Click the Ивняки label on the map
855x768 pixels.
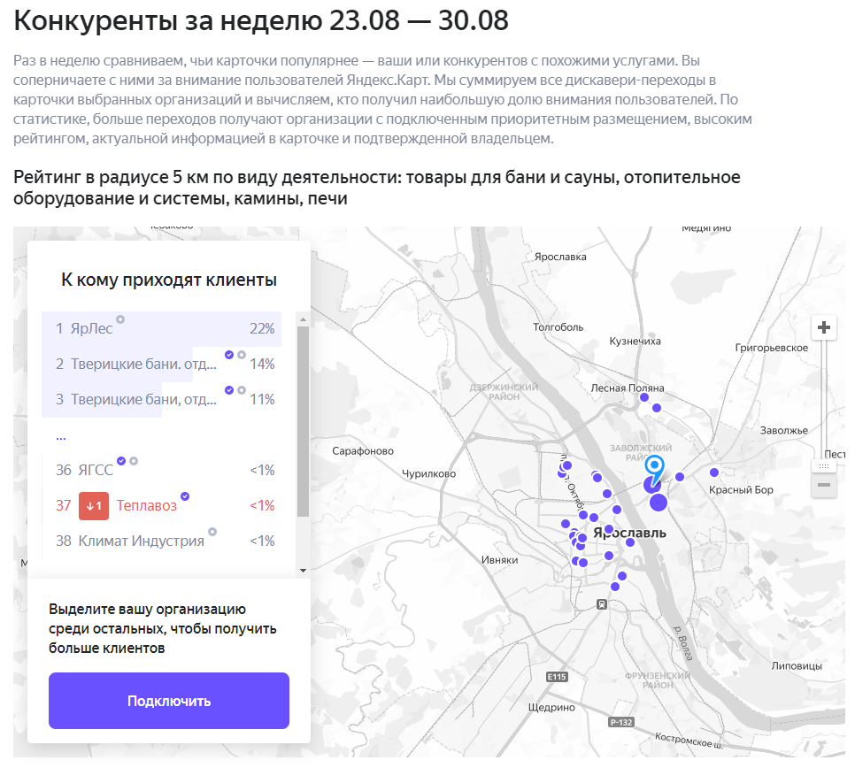click(500, 560)
